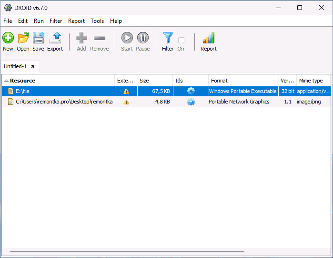333x258 pixels.
Task: Click the DROID gear icon in title bar
Action: click(x=8, y=8)
